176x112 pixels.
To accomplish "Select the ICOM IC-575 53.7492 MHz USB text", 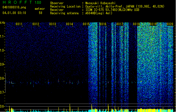I will pos(112,10).
